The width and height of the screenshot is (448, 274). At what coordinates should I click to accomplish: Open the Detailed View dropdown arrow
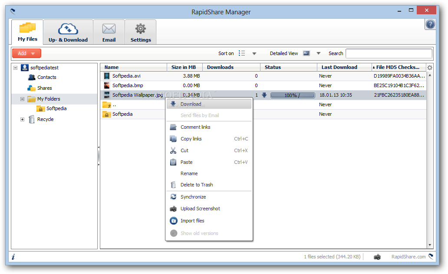tap(319, 53)
